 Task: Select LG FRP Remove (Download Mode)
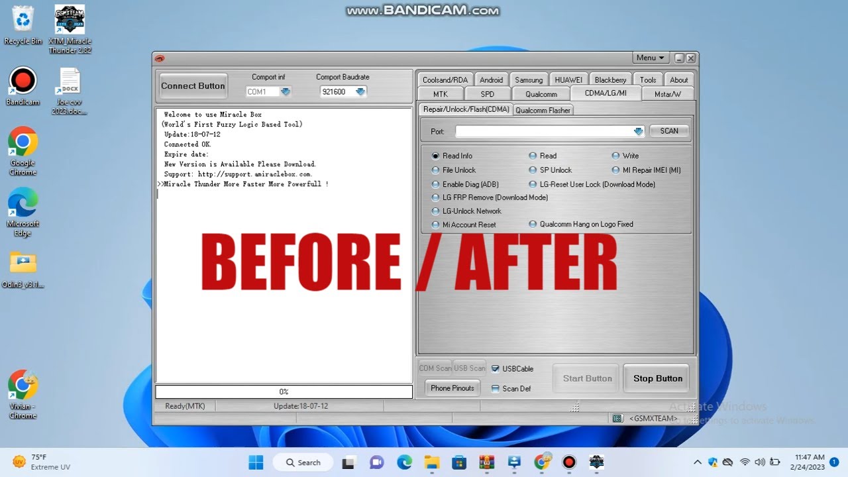[x=490, y=197]
